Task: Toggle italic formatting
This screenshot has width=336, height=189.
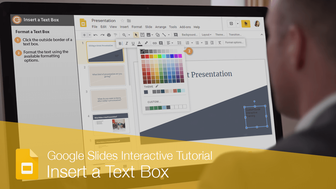Action: pos(127,43)
